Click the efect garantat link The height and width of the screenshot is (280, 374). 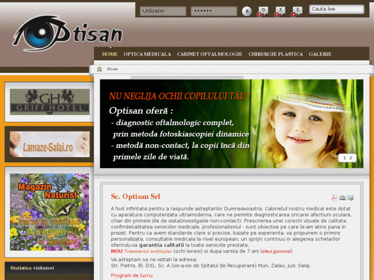(276, 251)
